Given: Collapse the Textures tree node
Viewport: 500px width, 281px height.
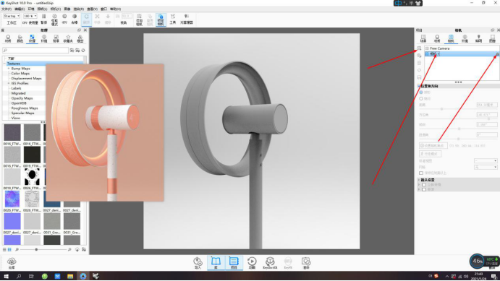Looking at the screenshot, I should pyautogui.click(x=5, y=64).
